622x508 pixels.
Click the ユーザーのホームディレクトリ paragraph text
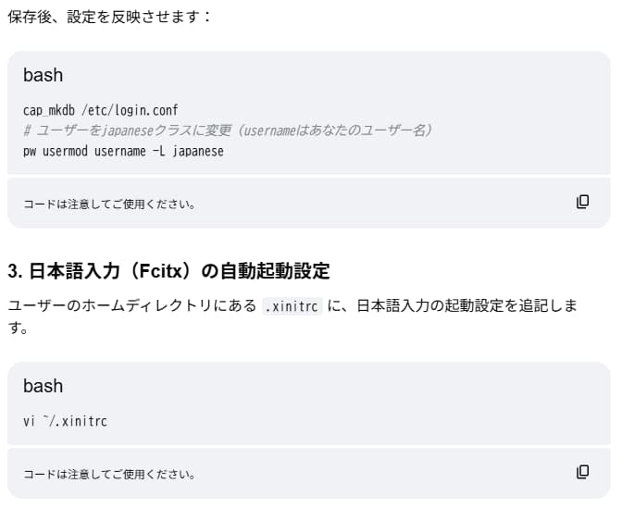point(131,306)
